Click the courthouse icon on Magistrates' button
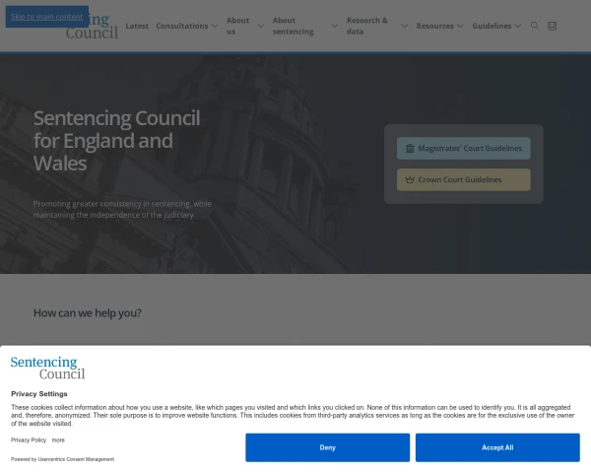Image resolution: width=591 pixels, height=473 pixels. pyautogui.click(x=410, y=148)
